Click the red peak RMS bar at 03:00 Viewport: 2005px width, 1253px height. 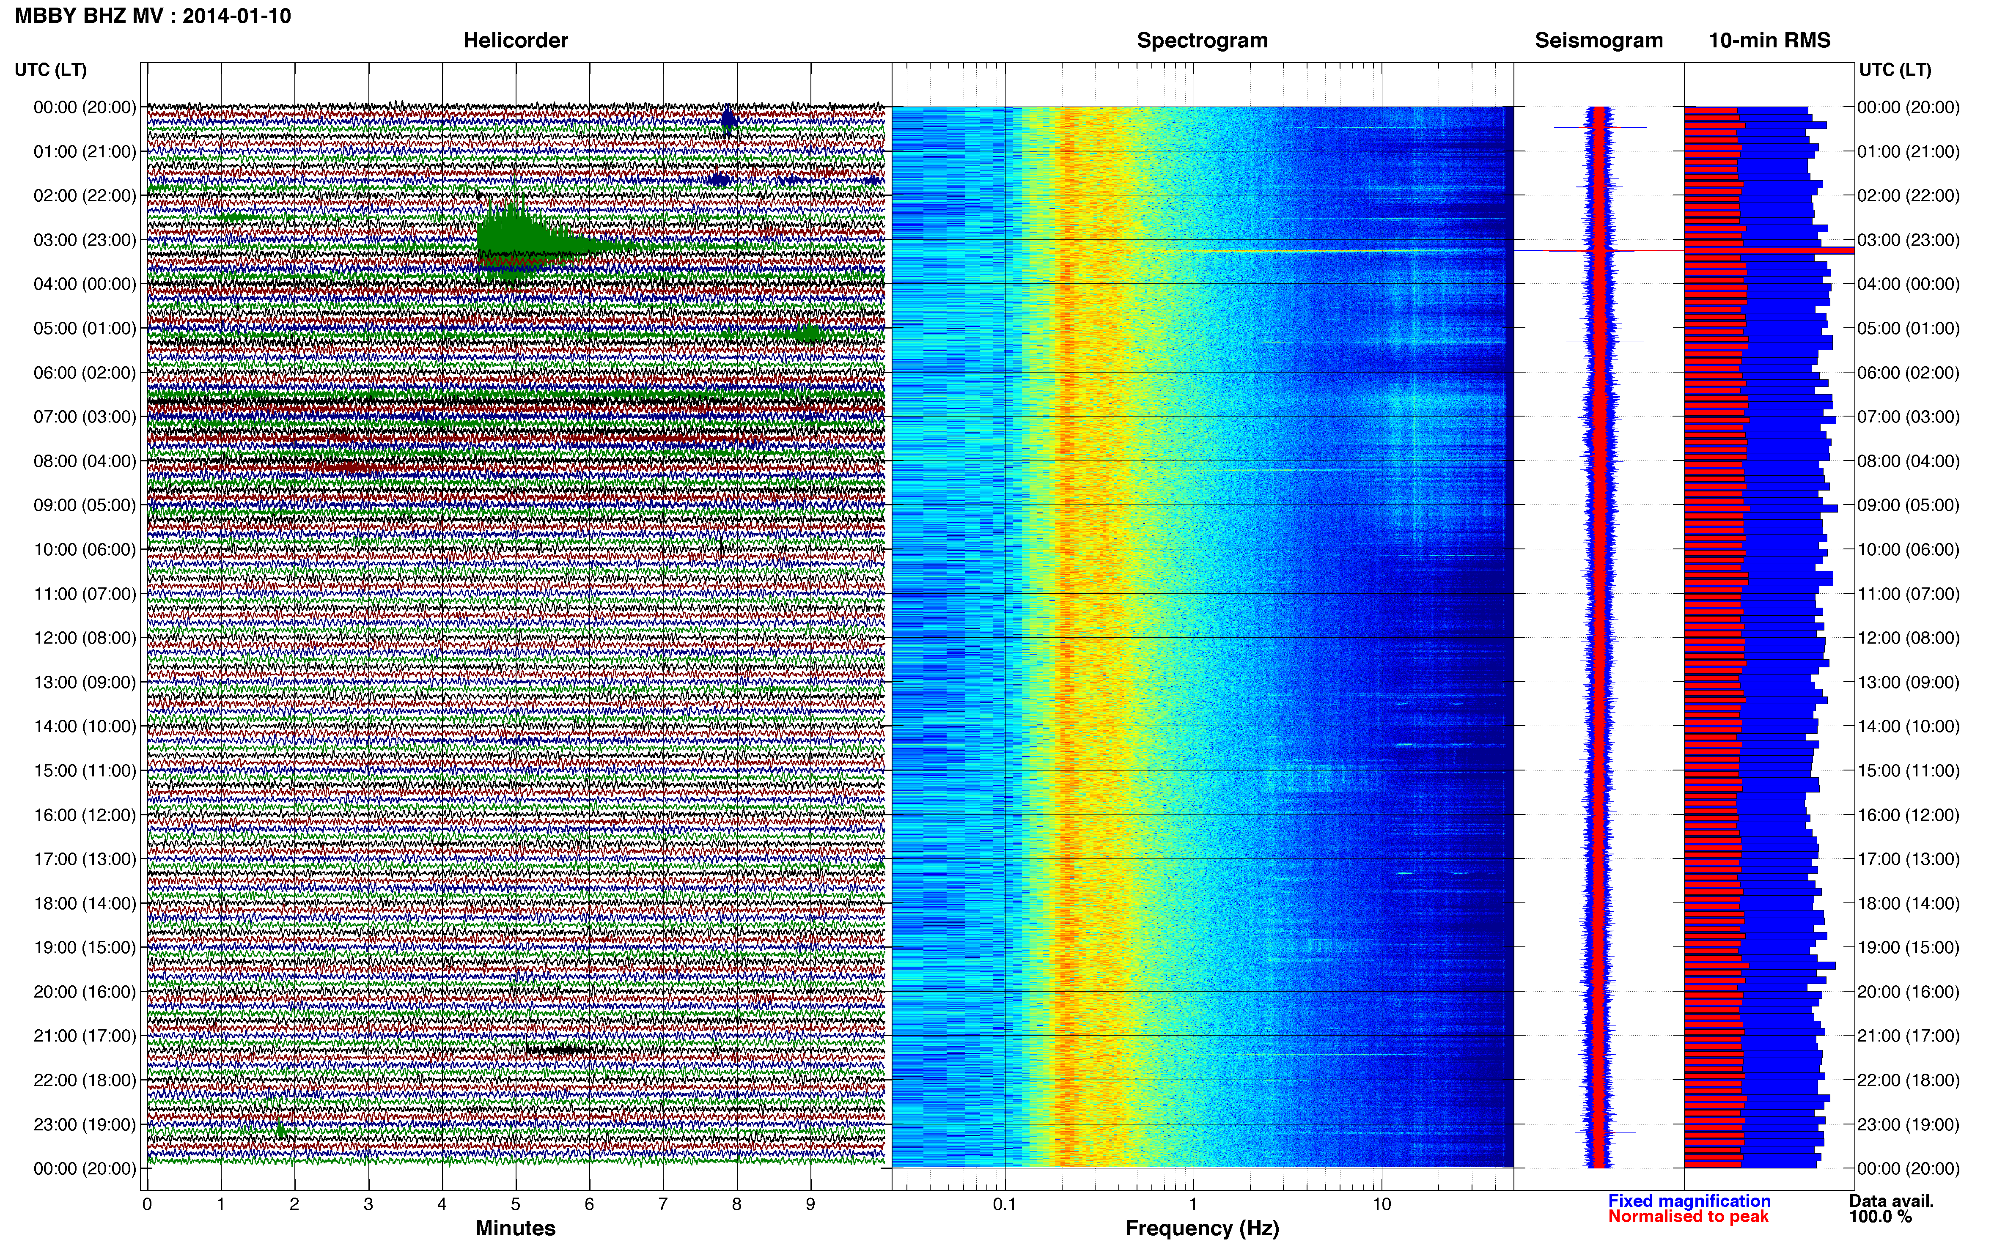[1769, 250]
